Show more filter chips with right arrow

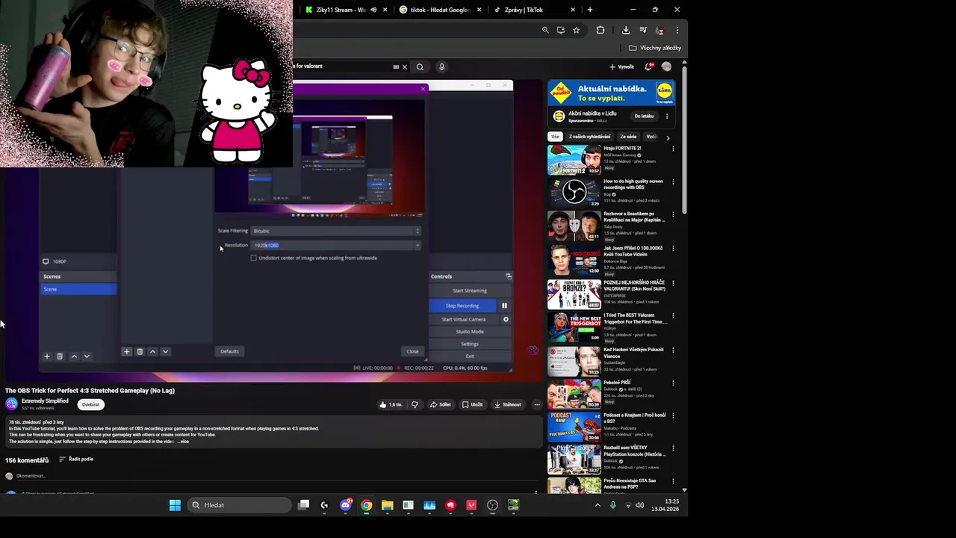point(668,137)
